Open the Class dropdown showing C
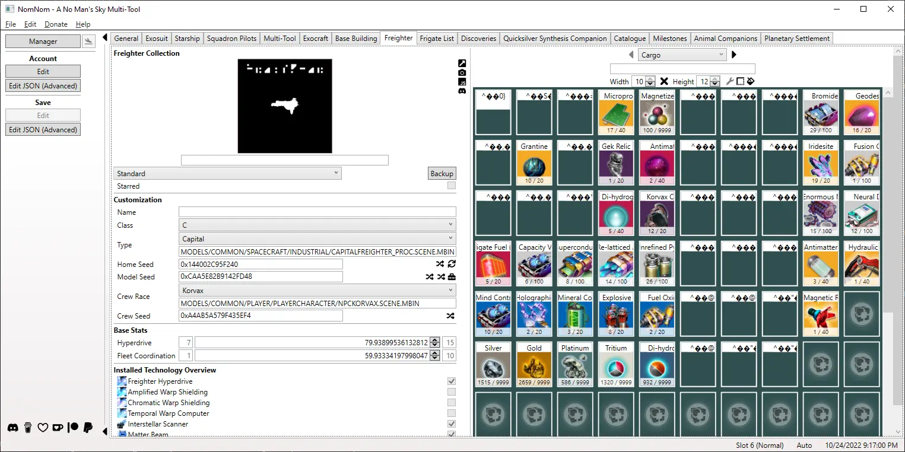 (x=317, y=225)
